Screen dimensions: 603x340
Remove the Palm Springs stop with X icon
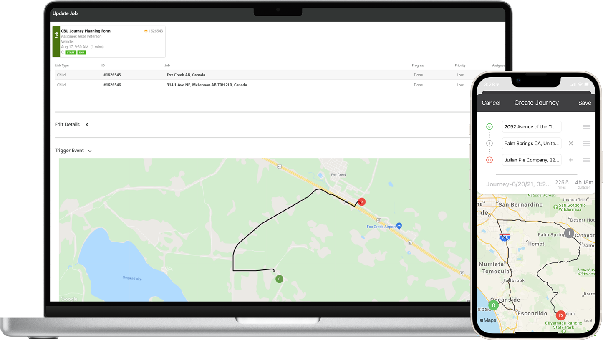571,143
